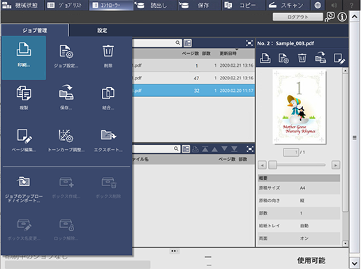Viewport: 361px width, 269px height.
Task: Go to next preview page arrow
Action: tap(335, 165)
